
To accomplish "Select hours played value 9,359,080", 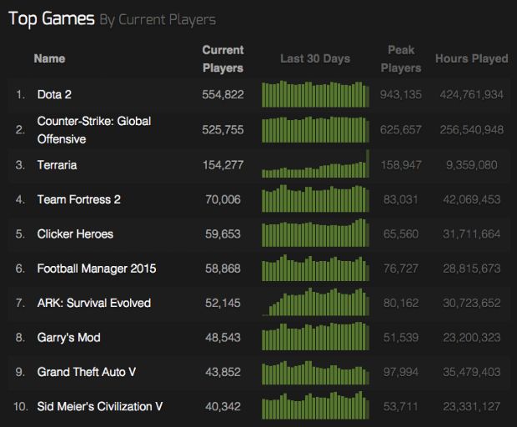I will pos(471,165).
